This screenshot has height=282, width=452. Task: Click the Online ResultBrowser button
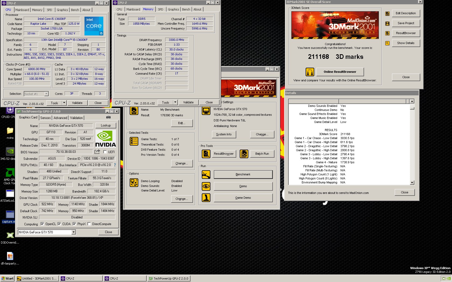pyautogui.click(x=340, y=72)
